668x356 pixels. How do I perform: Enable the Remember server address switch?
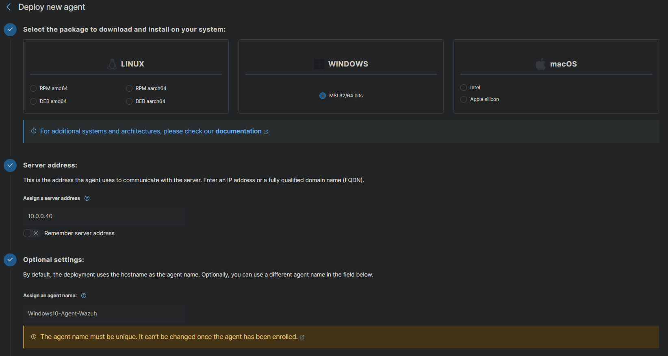pos(31,233)
